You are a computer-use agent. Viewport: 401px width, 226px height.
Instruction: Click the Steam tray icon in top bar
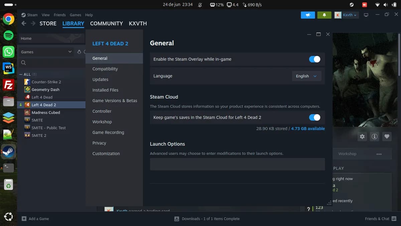click(x=352, y=5)
